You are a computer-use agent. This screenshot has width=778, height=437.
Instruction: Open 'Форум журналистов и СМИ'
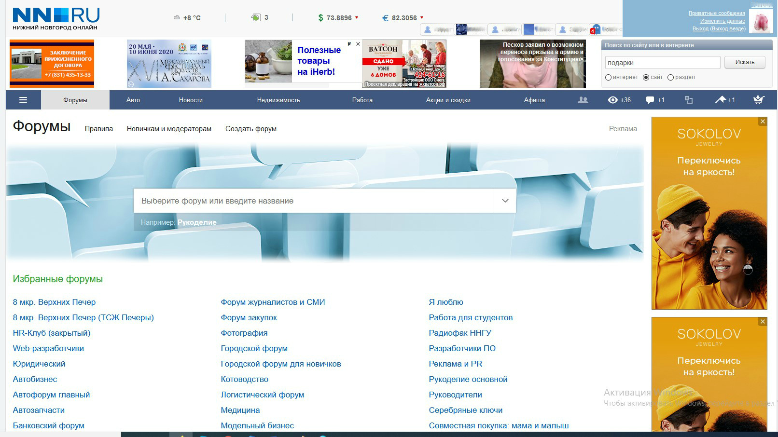point(273,302)
